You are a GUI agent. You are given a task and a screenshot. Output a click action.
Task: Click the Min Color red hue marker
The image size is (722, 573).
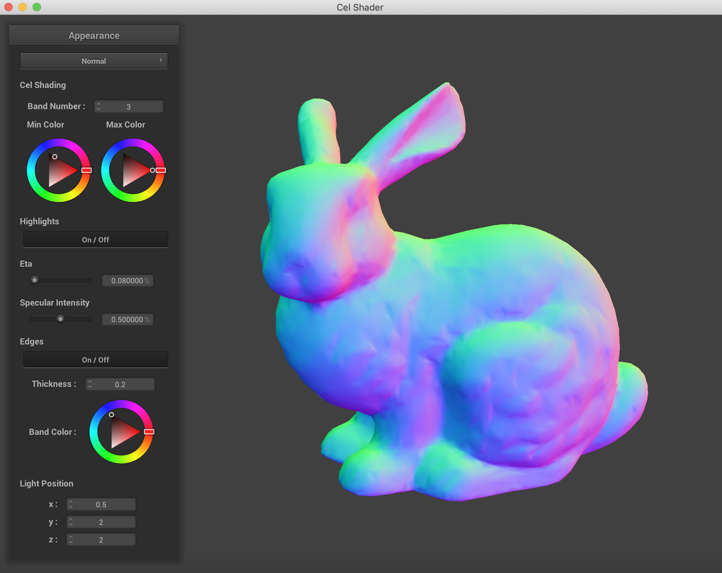(87, 170)
